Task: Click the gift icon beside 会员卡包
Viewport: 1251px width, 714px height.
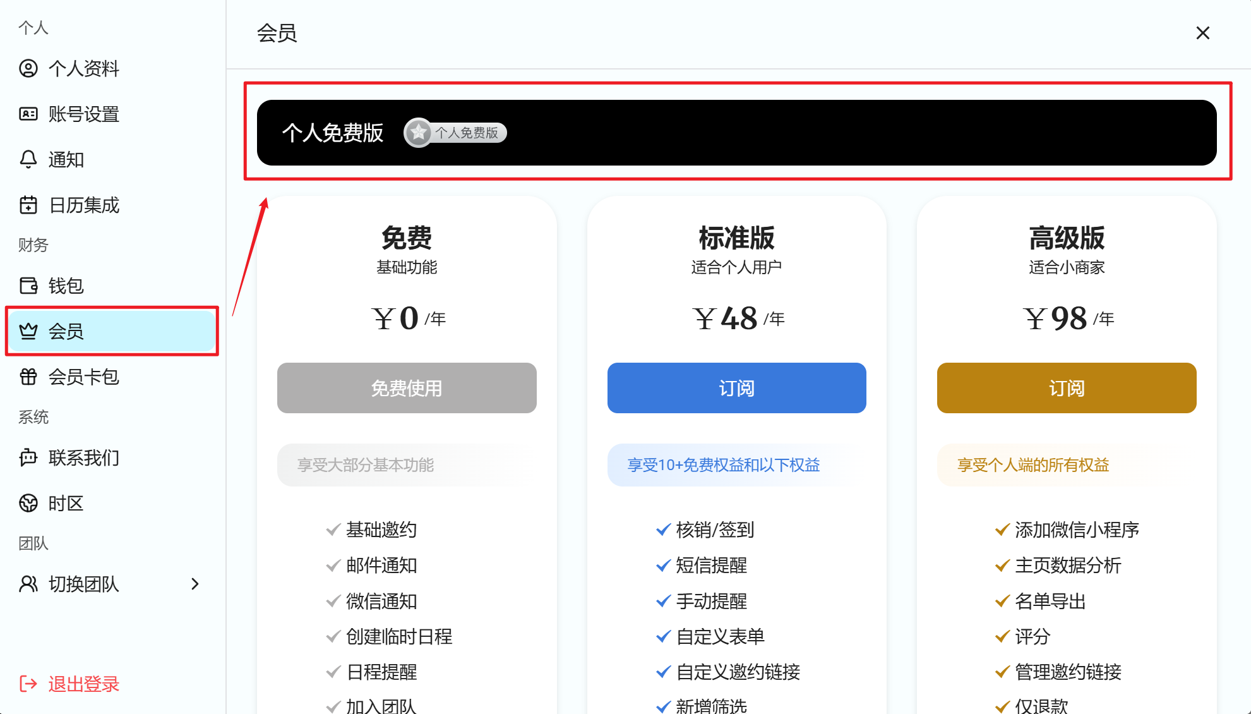Action: click(28, 377)
